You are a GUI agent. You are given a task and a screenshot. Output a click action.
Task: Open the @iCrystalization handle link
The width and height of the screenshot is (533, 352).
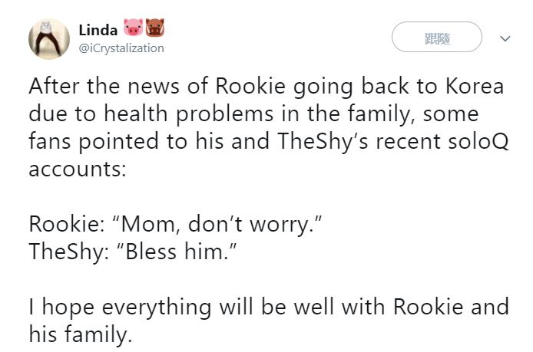[x=121, y=48]
